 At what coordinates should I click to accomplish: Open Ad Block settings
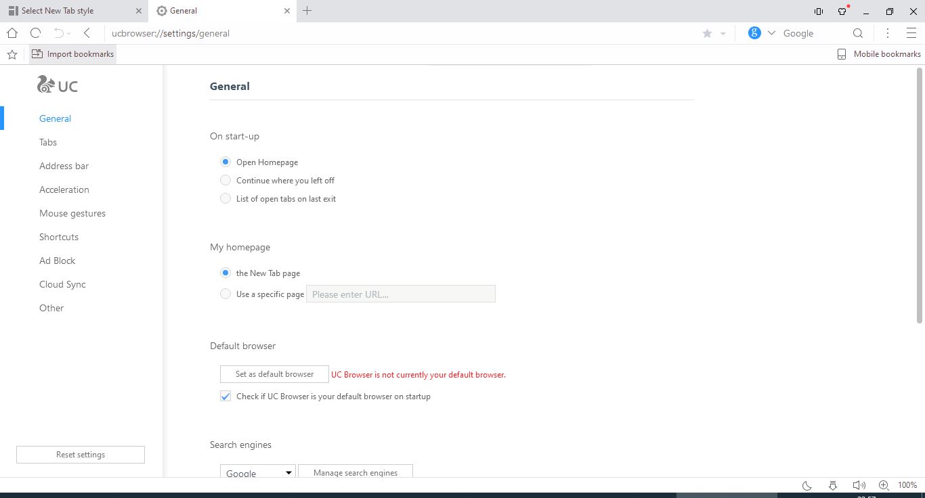coord(58,261)
